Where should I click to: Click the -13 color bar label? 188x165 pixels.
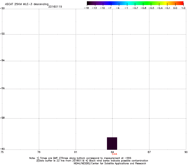pos(94,8)
